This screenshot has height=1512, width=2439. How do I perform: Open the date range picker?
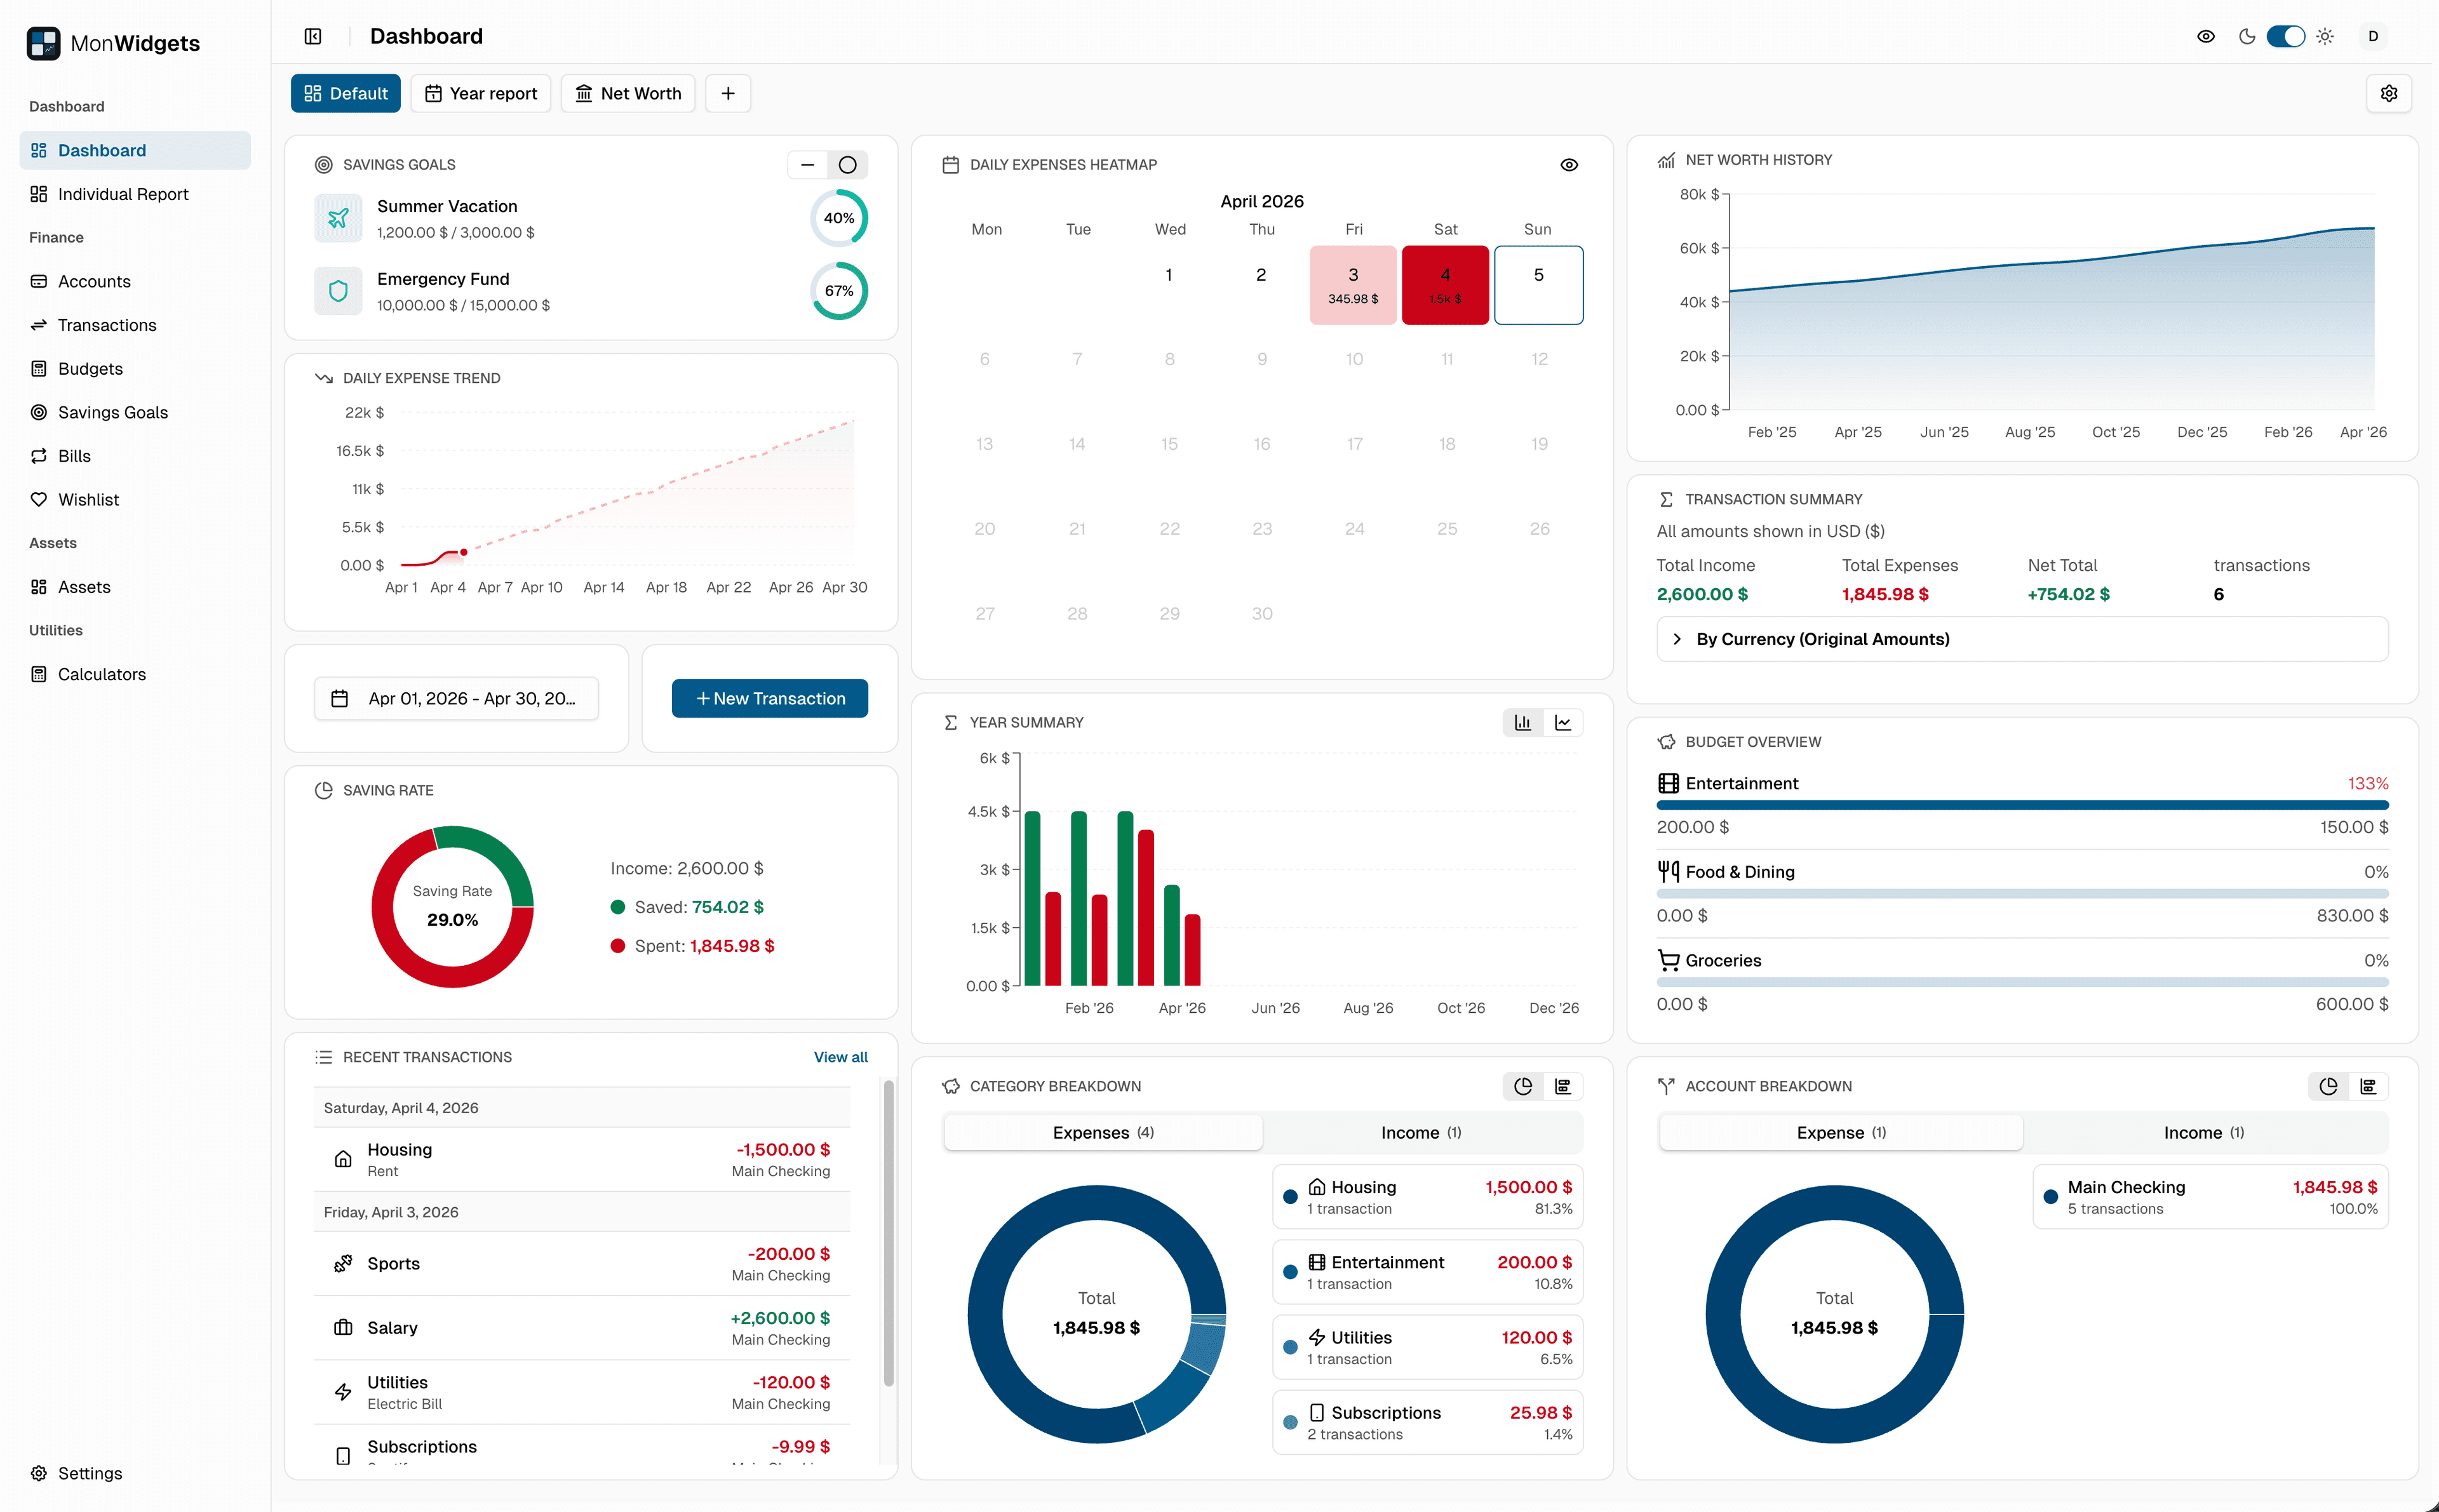[456, 698]
